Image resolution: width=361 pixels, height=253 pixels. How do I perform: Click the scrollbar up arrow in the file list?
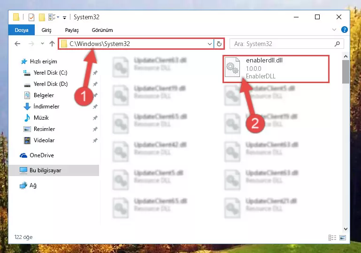[x=346, y=56]
